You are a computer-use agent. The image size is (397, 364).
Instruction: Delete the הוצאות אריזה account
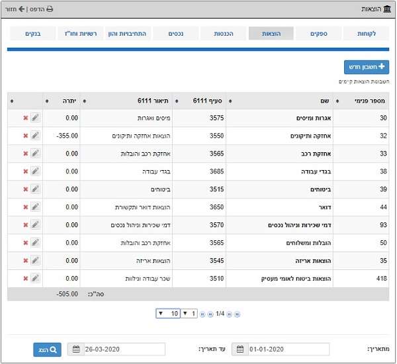pos(26,261)
